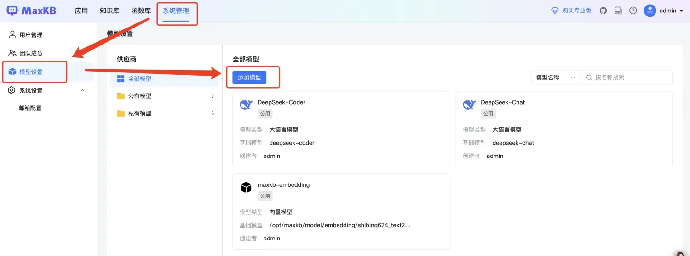
Task: Expand the 公有模型 chevron
Action: click(x=213, y=96)
